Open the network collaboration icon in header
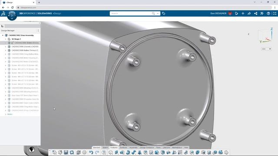Image resolution: width=278 pixels, height=156 pixels. (255, 13)
